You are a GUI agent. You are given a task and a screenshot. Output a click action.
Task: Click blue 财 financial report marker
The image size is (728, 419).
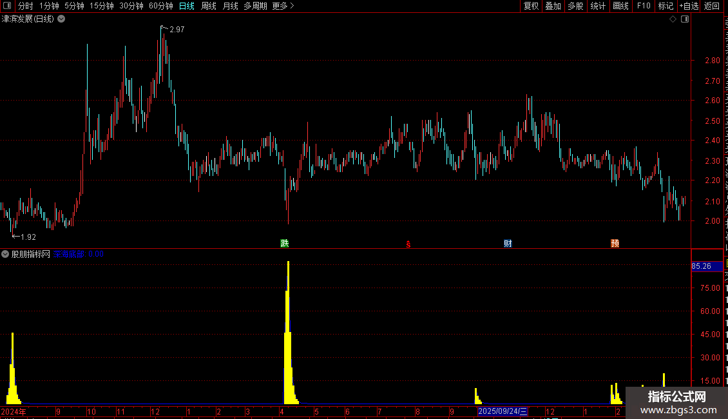(x=508, y=244)
